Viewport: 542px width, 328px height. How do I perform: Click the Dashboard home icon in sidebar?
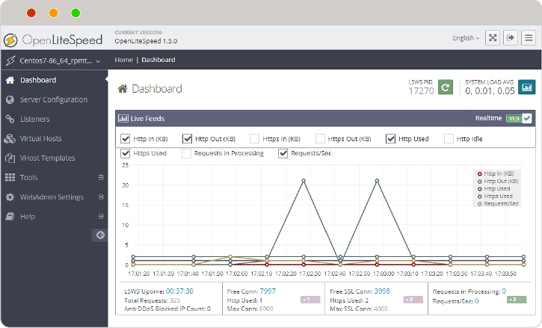pyautogui.click(x=10, y=80)
